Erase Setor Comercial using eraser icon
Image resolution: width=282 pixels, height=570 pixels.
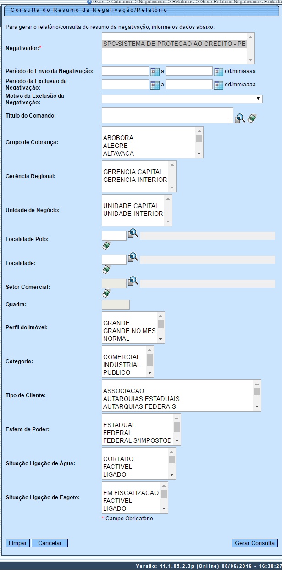[106, 293]
